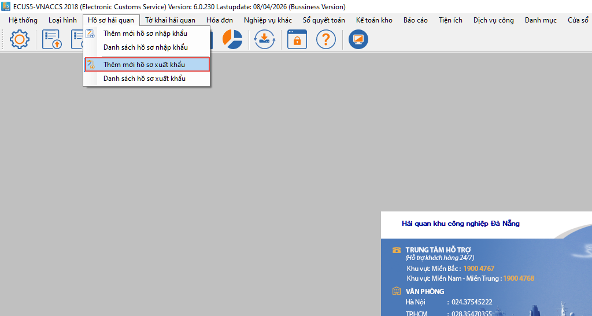Click icon beside Thêm mới hồ sơ xuất khẩu
Viewport: 592px width, 316px height.
coord(91,65)
